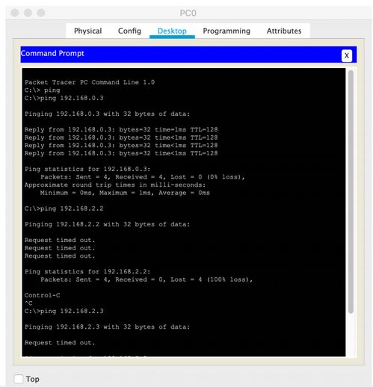Click the minimize window dot
Screen dimensions: 373x387
28,13
